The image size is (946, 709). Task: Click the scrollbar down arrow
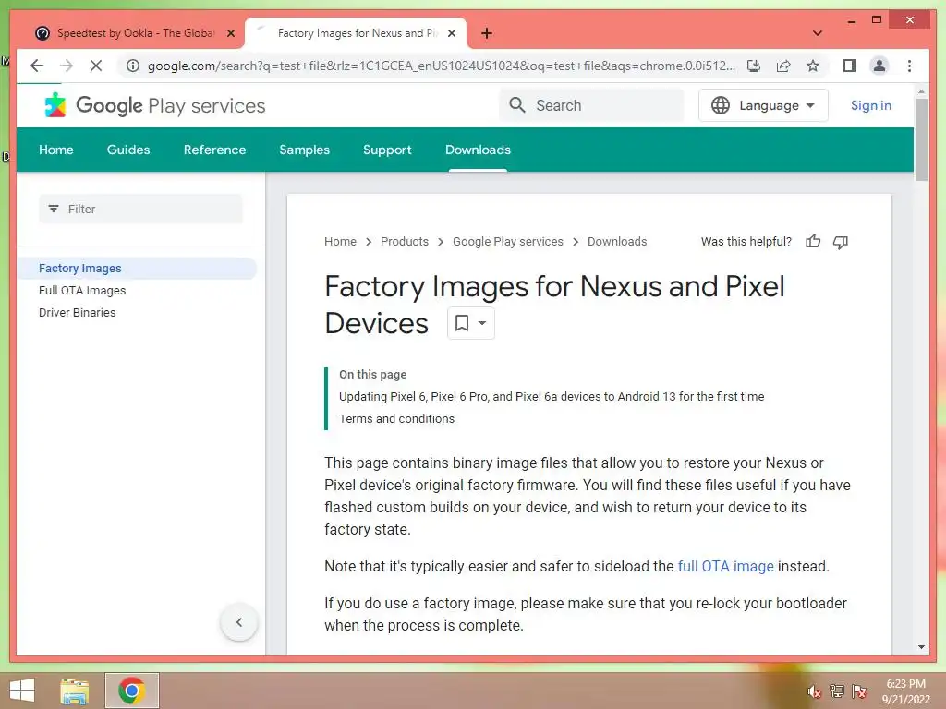coord(921,647)
